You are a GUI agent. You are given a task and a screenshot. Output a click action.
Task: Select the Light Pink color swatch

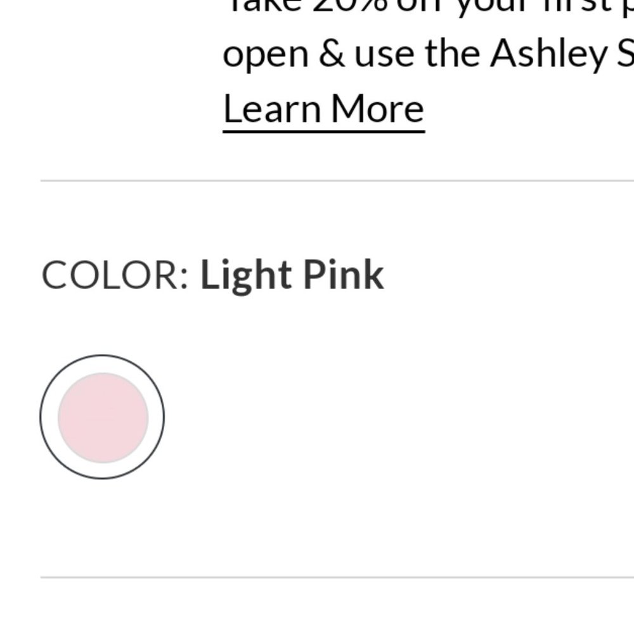pos(103,417)
